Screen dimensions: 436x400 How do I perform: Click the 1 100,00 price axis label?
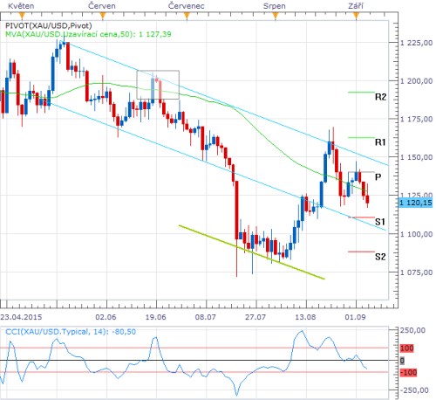coord(416,234)
